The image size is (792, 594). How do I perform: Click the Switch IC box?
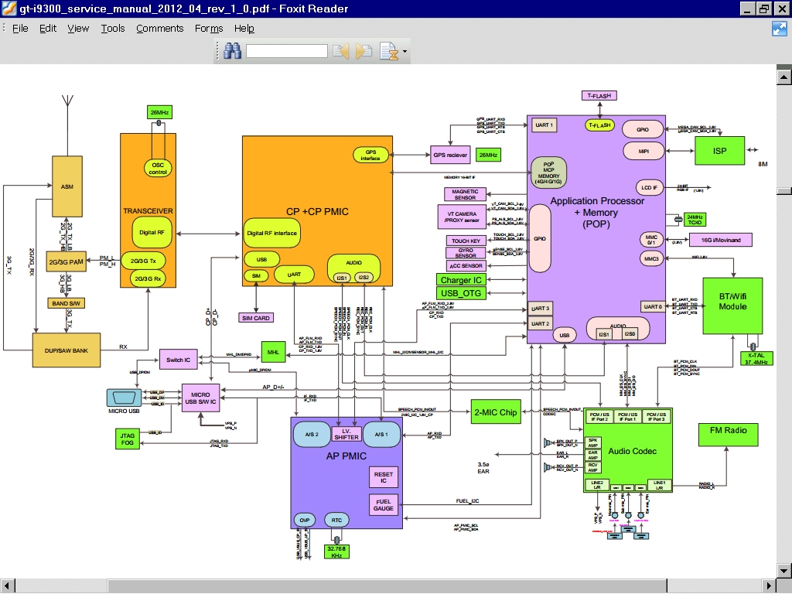coord(179,360)
